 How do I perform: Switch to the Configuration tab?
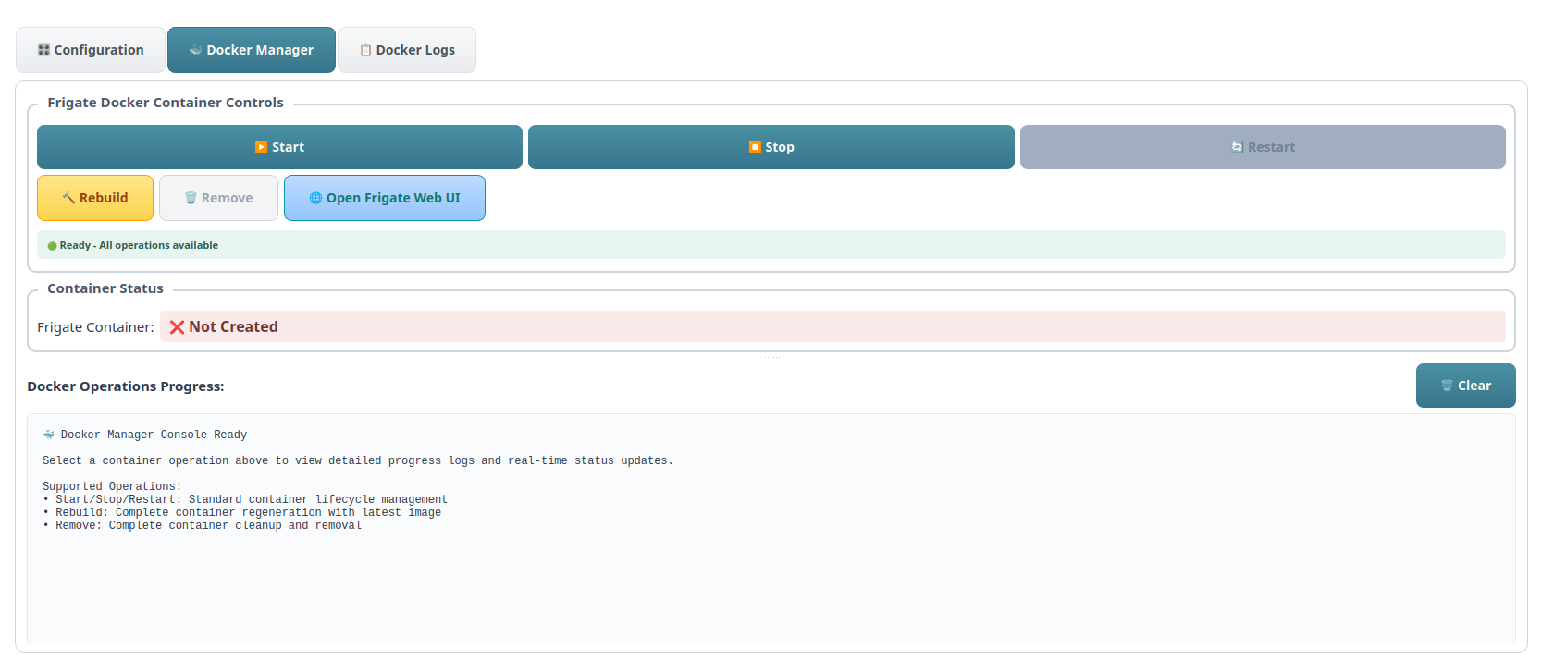[91, 50]
